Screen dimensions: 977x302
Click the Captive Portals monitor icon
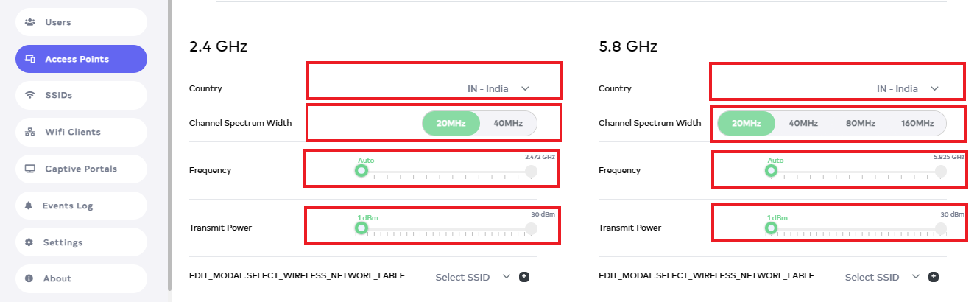coord(30,169)
